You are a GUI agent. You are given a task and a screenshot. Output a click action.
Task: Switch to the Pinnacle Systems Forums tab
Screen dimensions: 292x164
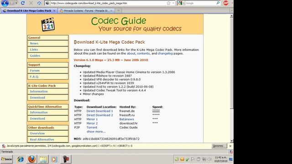(86, 11)
